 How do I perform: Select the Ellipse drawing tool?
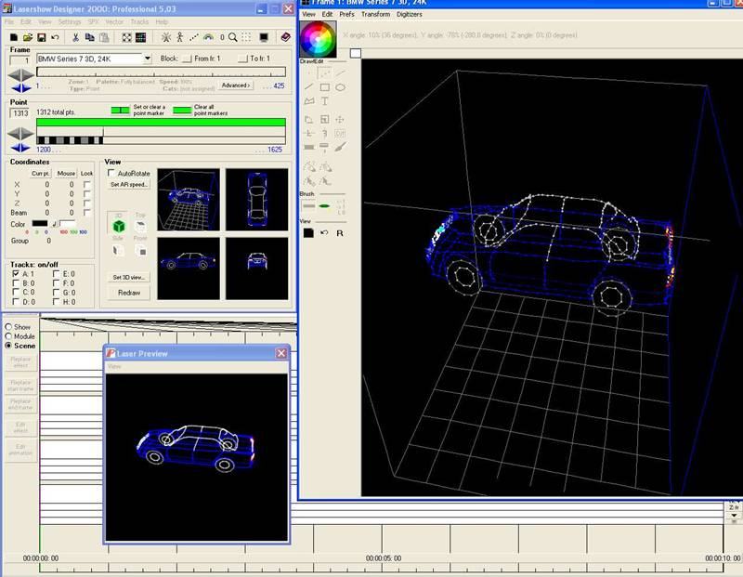coord(341,87)
